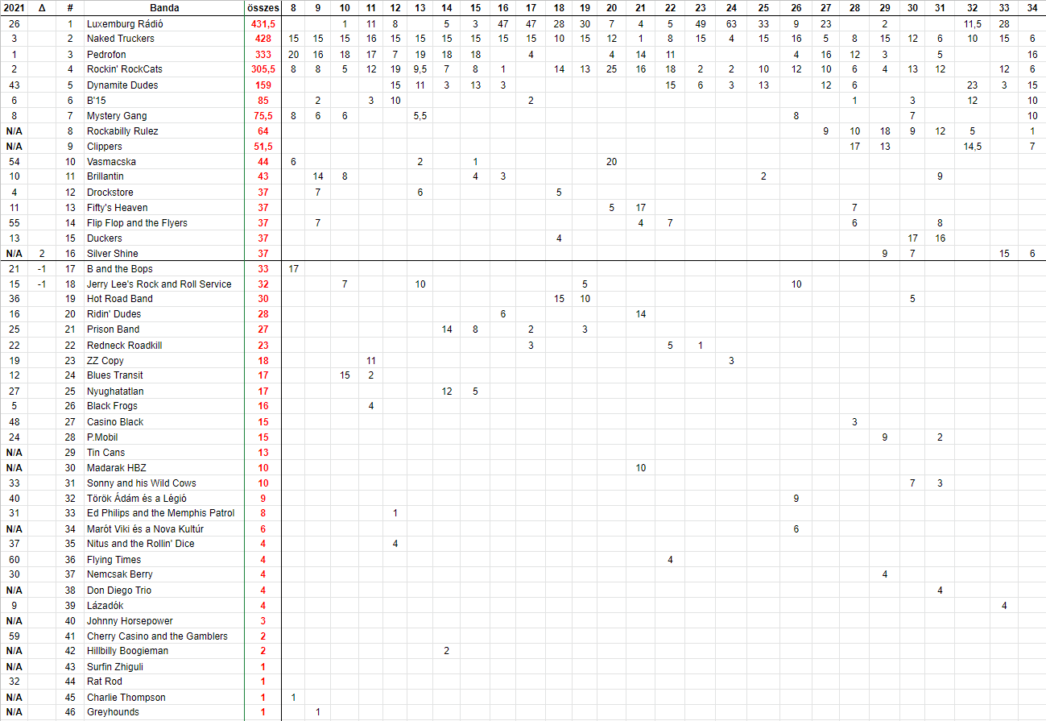Click the "2021" column header
1046x721 pixels.
tap(14, 7)
